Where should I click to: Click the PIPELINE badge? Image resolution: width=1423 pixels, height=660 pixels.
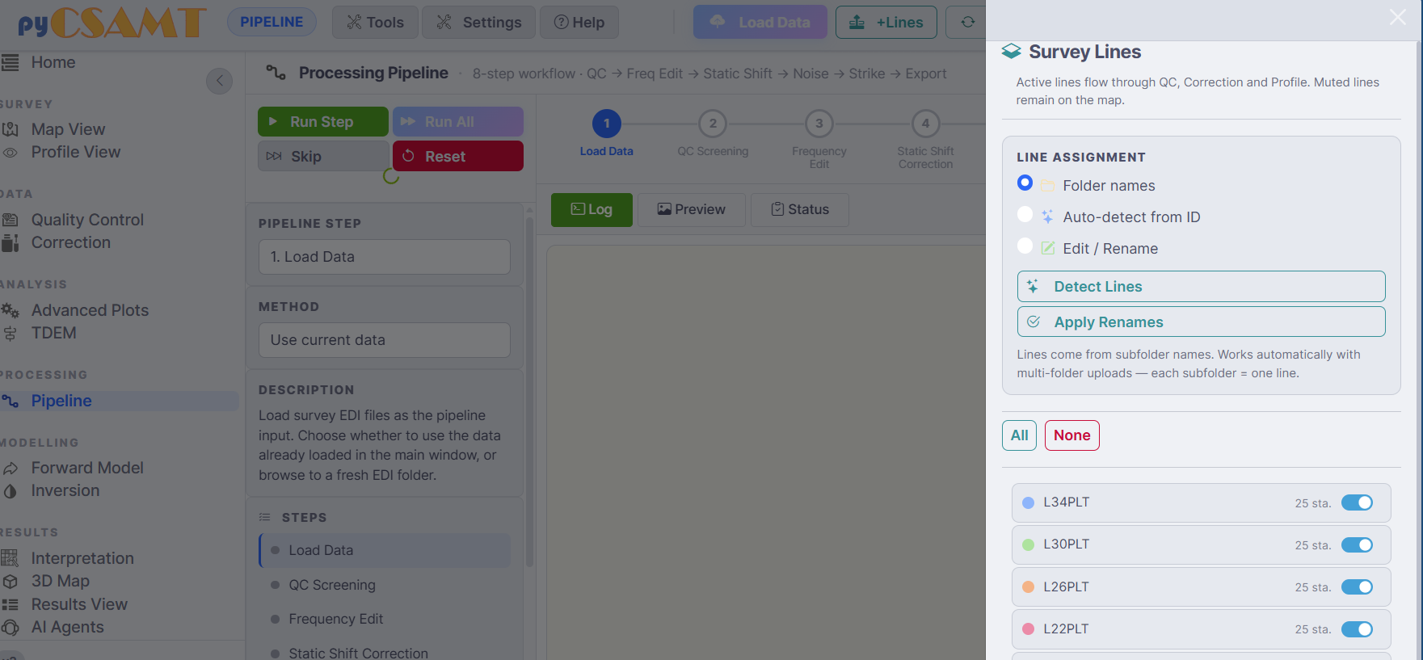click(x=272, y=22)
